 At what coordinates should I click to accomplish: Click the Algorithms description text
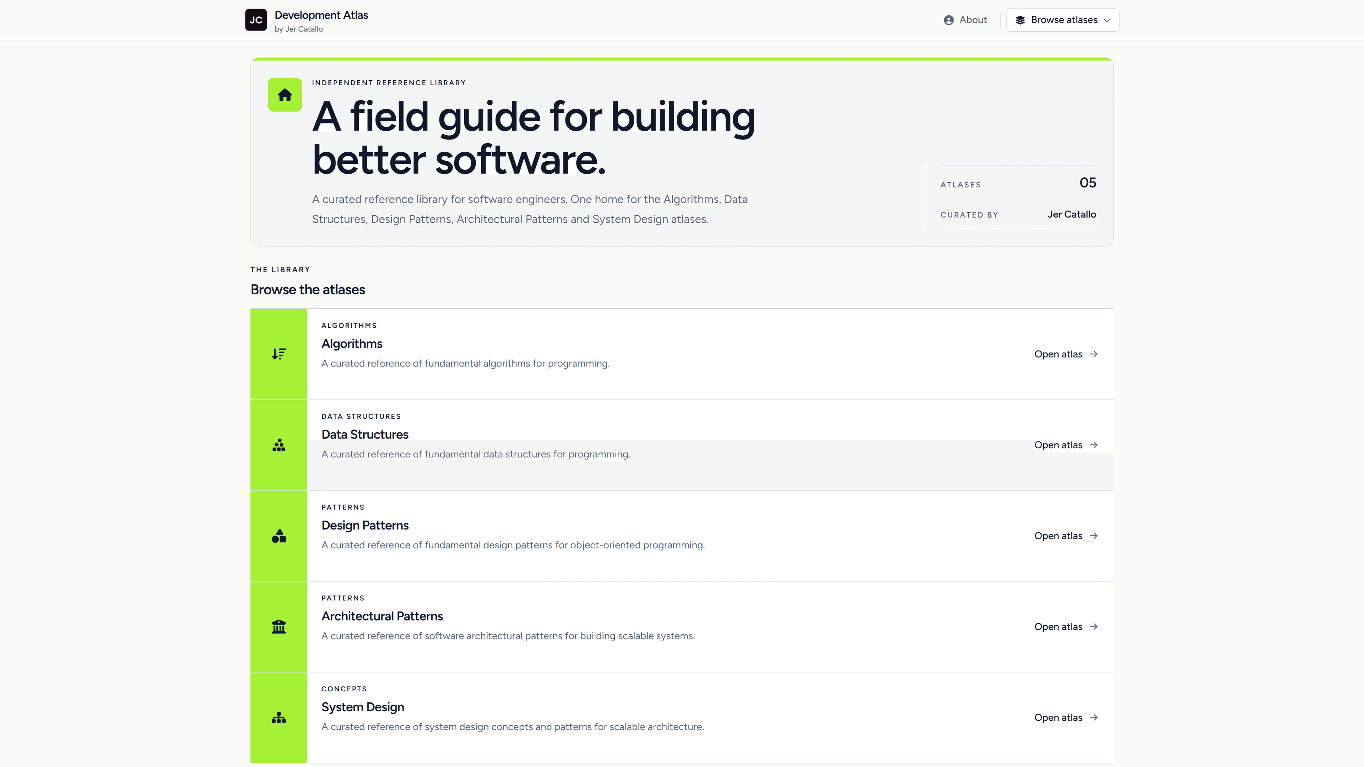(x=465, y=364)
